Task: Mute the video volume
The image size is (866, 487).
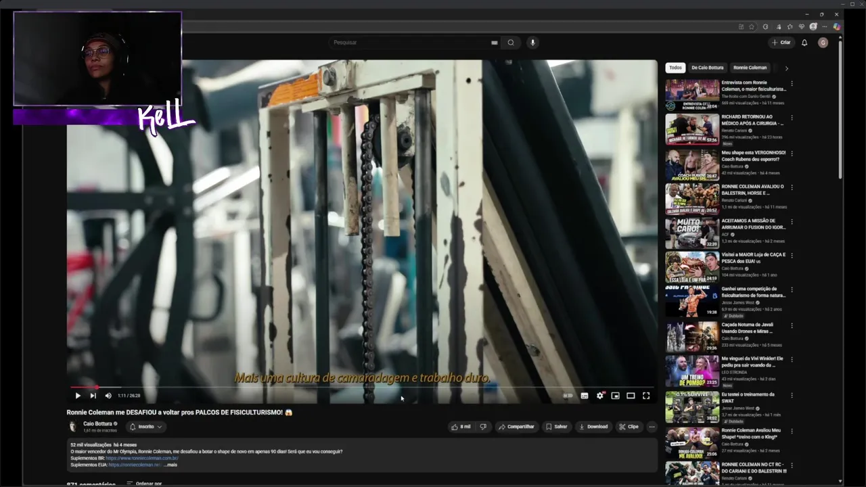Action: tap(108, 396)
